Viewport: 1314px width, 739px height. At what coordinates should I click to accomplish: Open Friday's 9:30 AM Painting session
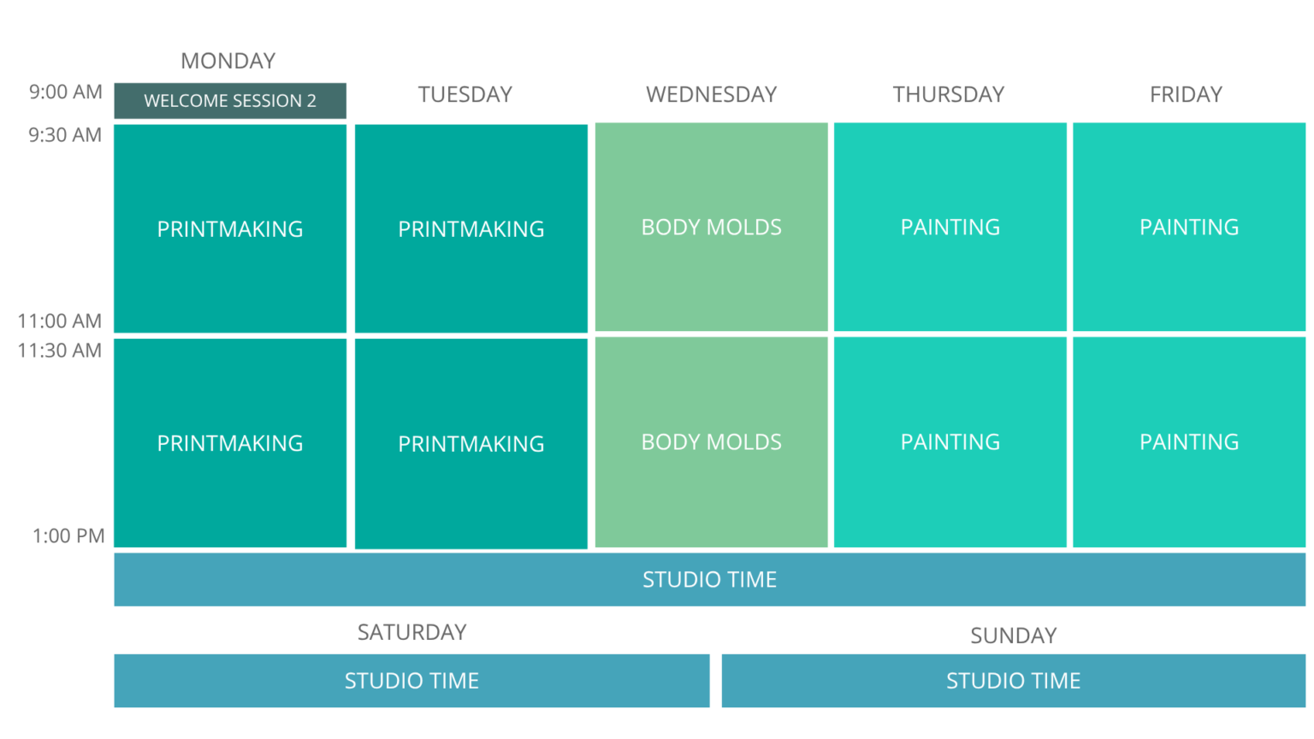click(1189, 227)
